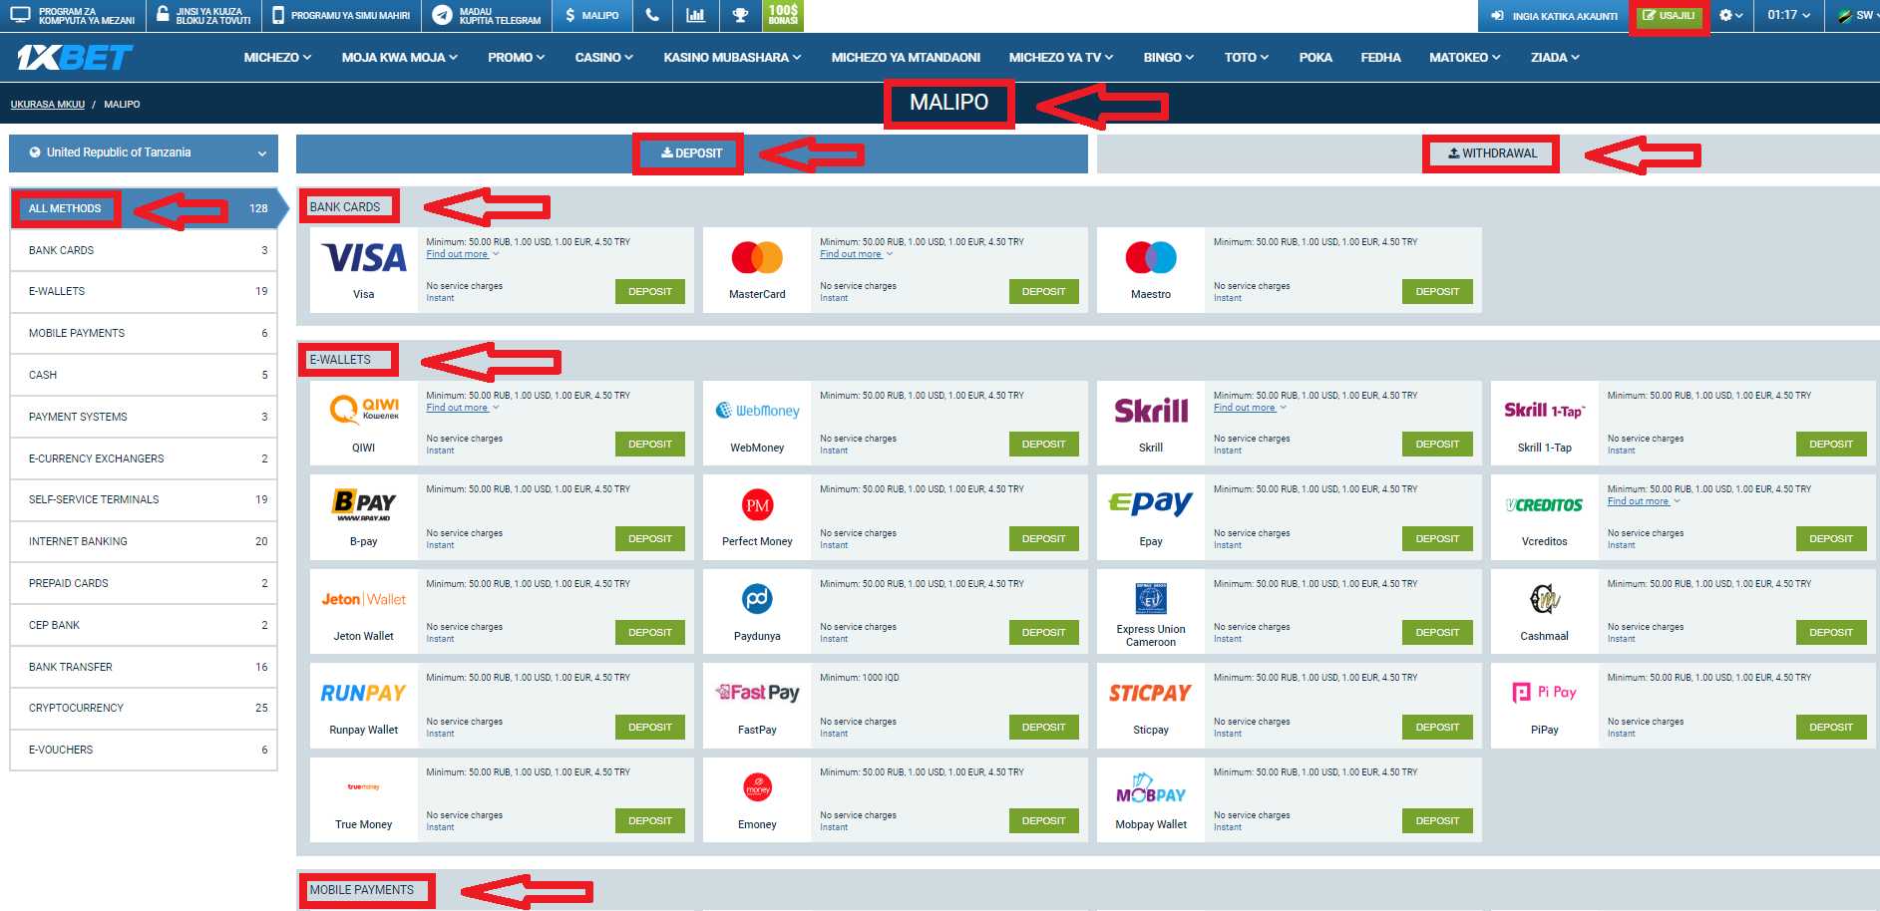Open the phone callback icon
This screenshot has height=911, width=1880.
[652, 15]
